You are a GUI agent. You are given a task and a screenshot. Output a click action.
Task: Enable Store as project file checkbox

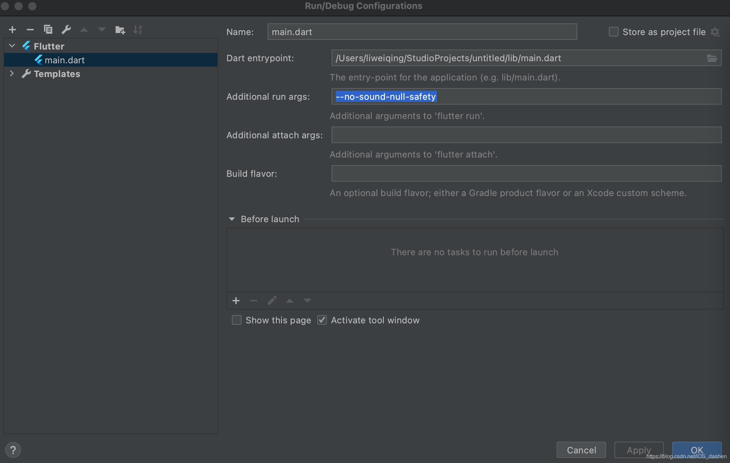click(613, 32)
